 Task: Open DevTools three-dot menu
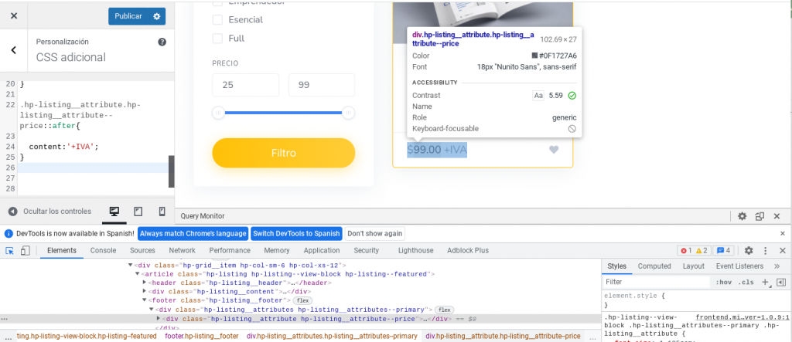coord(766,251)
